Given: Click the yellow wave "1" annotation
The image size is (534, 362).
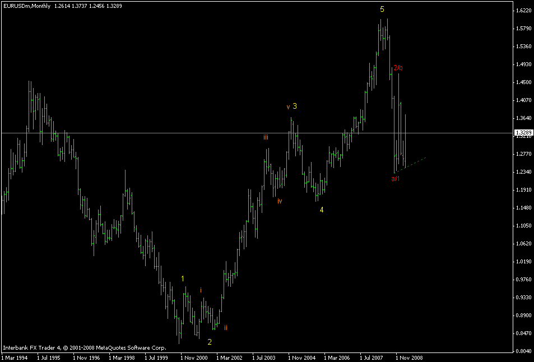Looking at the screenshot, I should (183, 278).
